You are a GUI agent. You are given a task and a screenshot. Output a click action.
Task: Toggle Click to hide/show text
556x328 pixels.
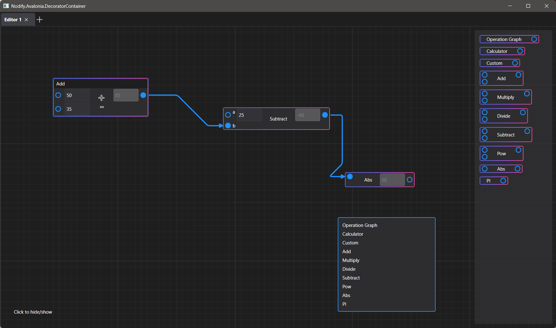pos(33,312)
